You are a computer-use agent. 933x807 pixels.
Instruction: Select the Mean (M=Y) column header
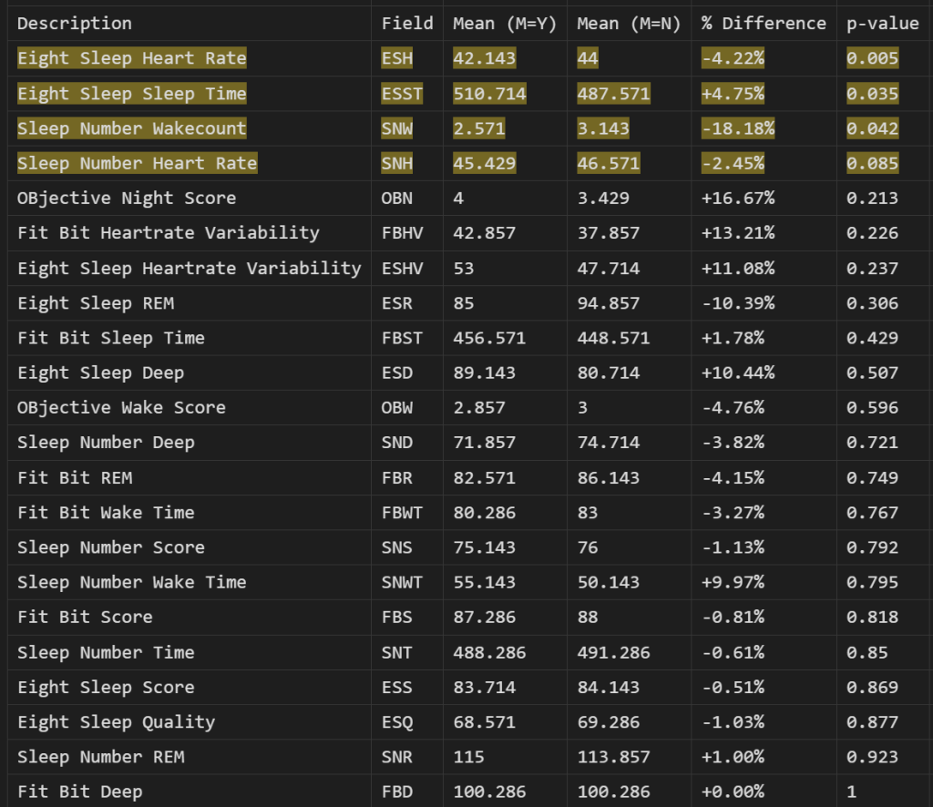click(x=505, y=24)
